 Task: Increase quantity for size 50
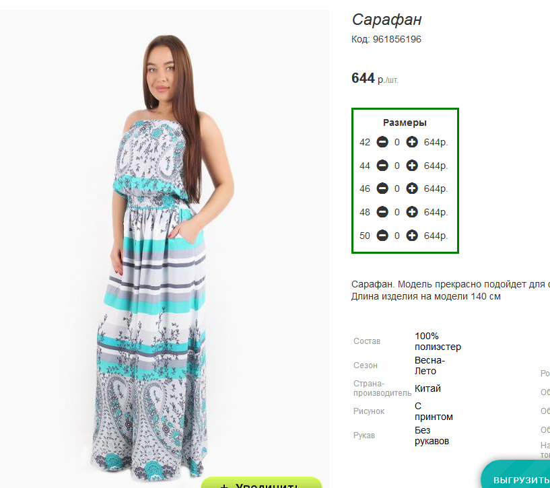point(412,236)
